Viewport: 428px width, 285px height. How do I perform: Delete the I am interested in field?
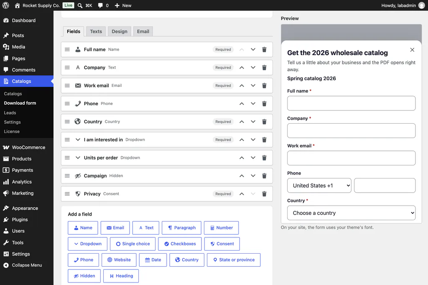[x=264, y=140]
